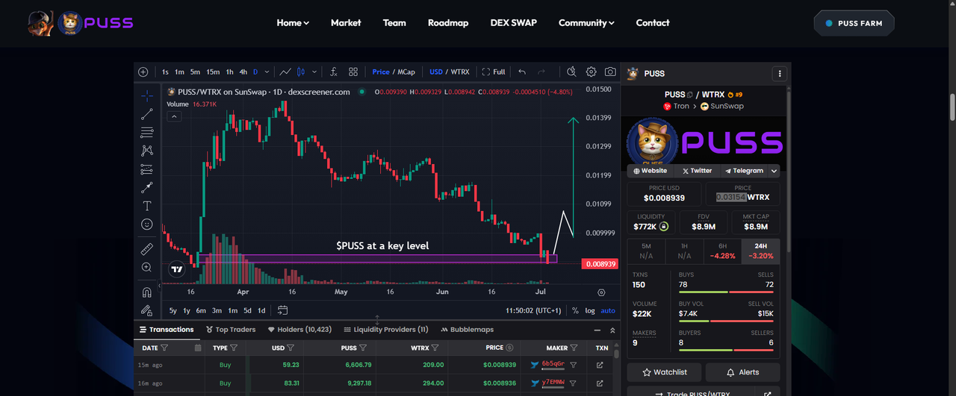The image size is (956, 396).
Task: Select the brush drawing tool
Action: pos(147,187)
